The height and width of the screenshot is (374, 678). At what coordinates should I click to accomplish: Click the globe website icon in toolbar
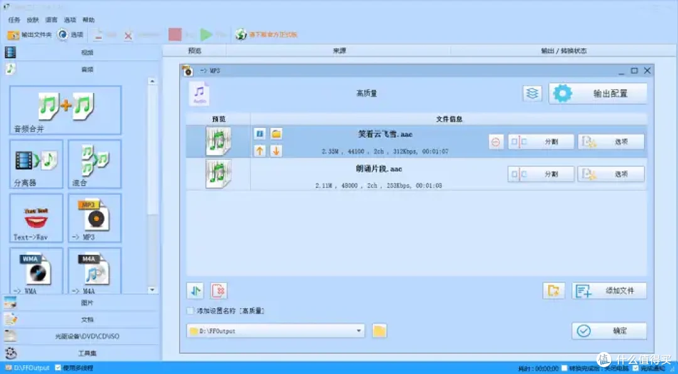tap(241, 34)
